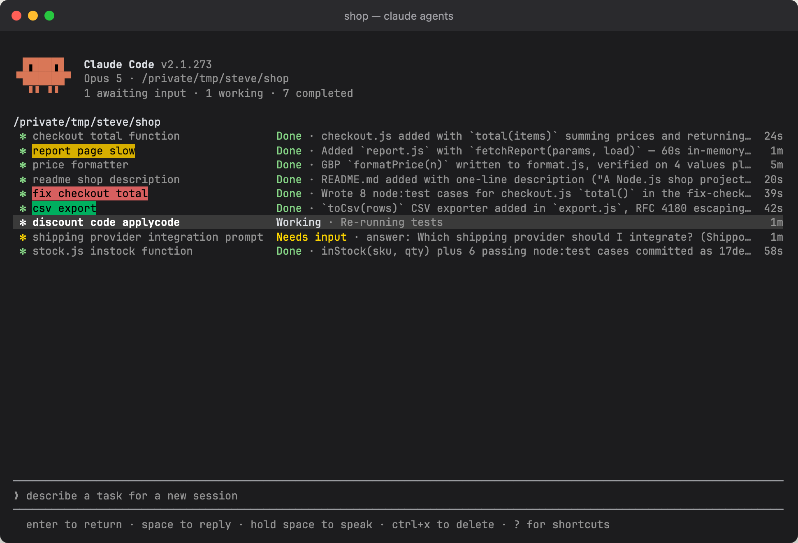
Task: Click the yellow minimize window button
Action: click(x=33, y=16)
